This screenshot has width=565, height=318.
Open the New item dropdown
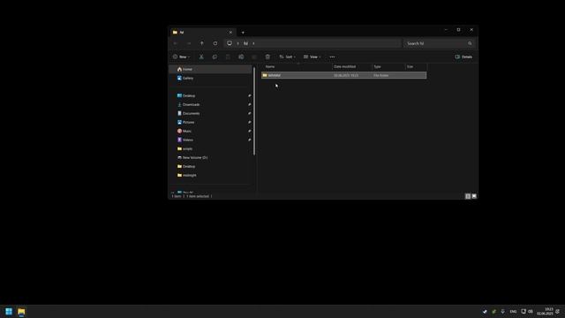tap(181, 57)
